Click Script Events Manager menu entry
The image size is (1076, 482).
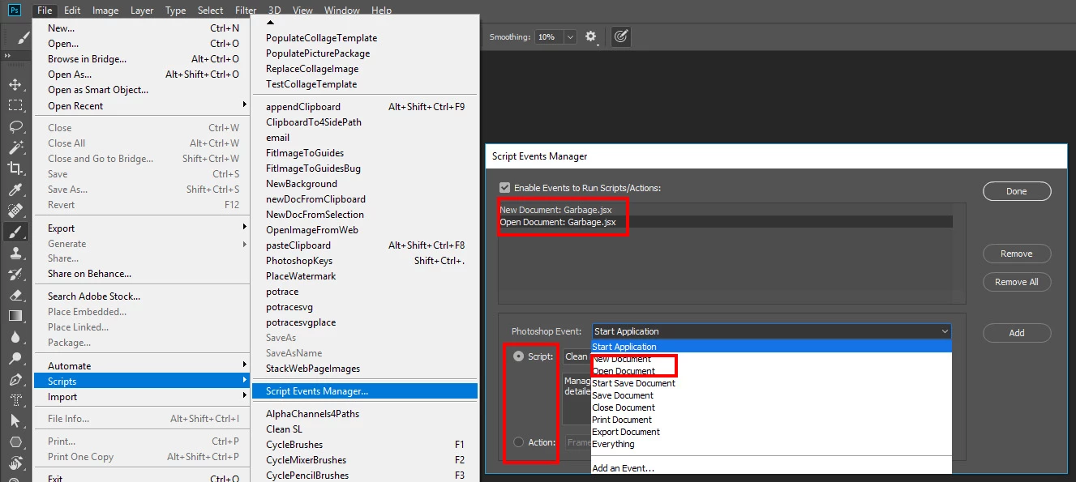point(365,391)
